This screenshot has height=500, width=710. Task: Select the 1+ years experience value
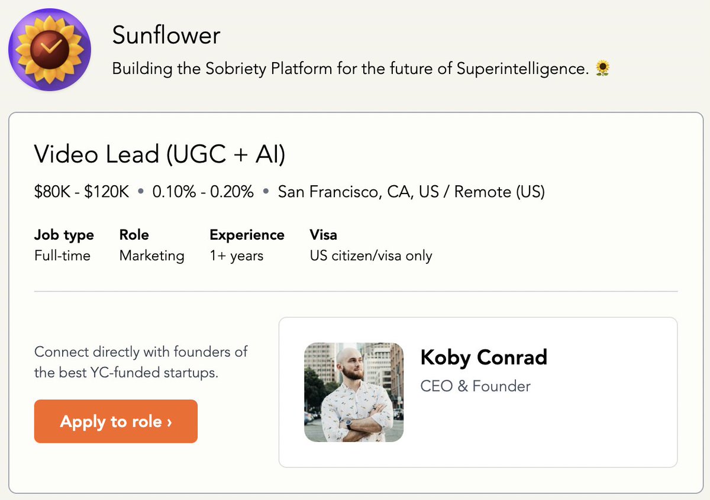click(236, 256)
